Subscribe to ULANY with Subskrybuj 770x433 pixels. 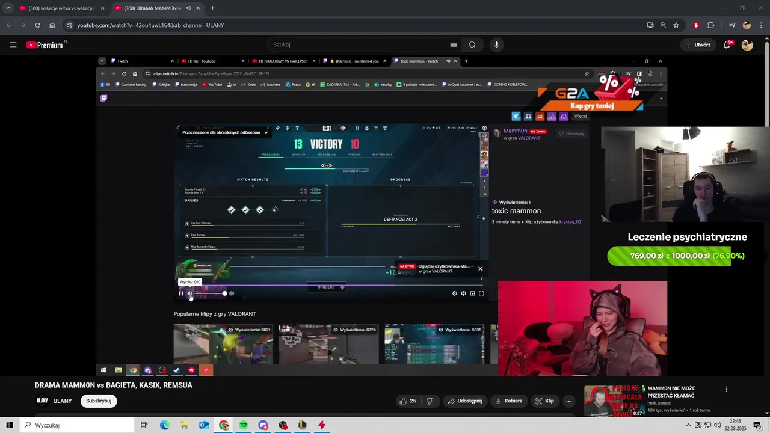point(99,401)
